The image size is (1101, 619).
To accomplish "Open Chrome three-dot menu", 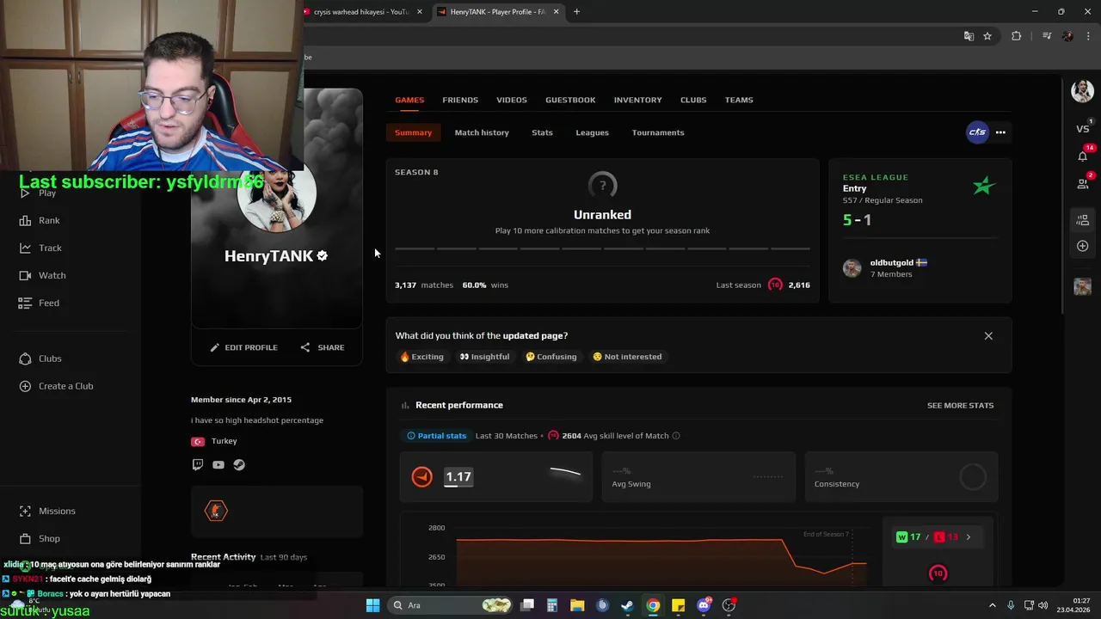I will point(1088,36).
